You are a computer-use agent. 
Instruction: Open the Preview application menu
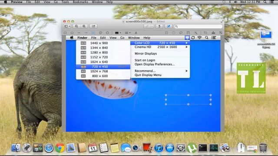(17, 2)
